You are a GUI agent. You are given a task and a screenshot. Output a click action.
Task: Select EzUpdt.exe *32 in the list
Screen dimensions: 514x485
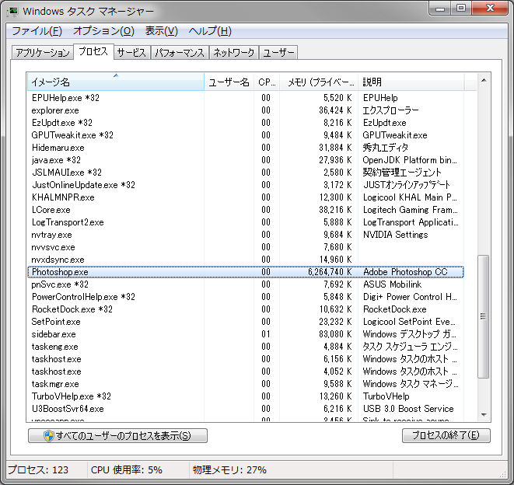pos(246,123)
